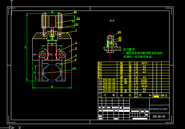Screen dimensions: 185x129
Task: Select the B6 row index cell
Action: [99, 63]
